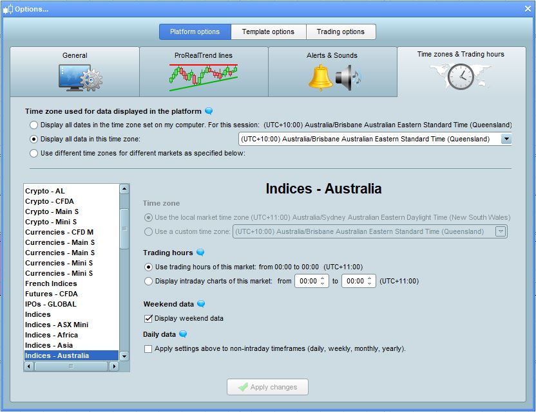Select plain 'Indices' row in list
Image resolution: width=536 pixels, height=412 pixels.
tap(72, 314)
